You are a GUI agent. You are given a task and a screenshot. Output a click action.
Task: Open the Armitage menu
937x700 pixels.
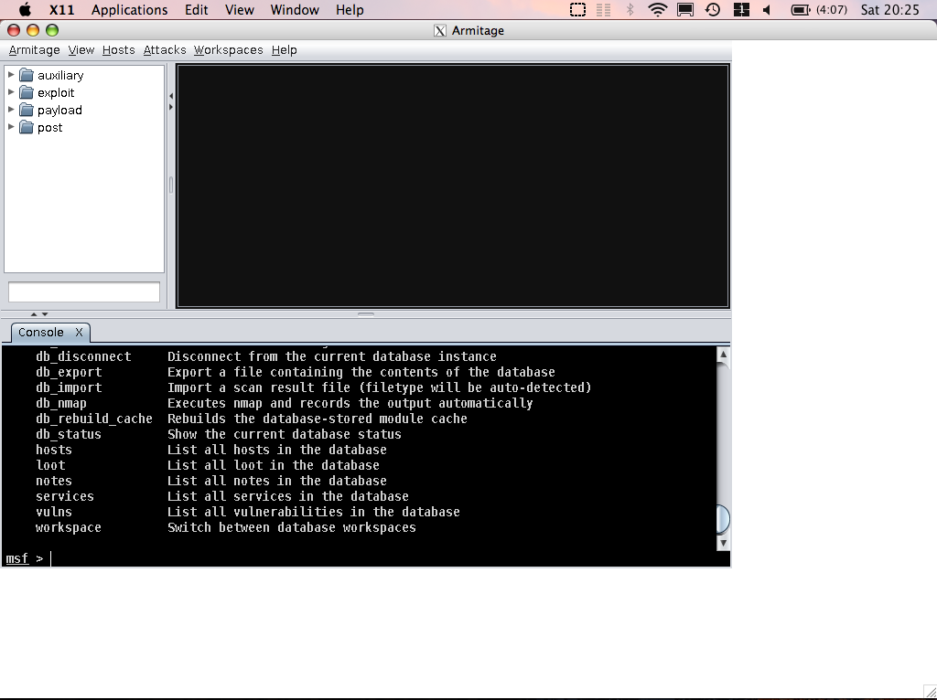(x=34, y=50)
